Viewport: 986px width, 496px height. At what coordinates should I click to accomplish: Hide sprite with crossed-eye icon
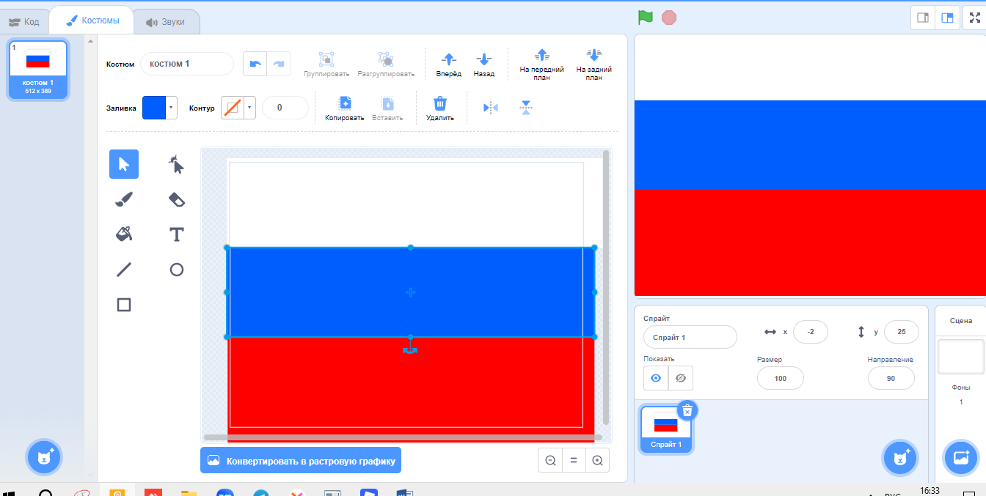pos(681,378)
